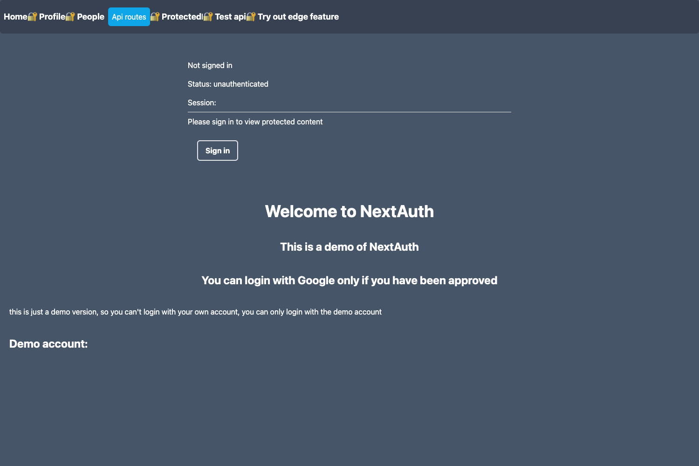Screen dimensions: 699x466
Task: Click Try out edge feature
Action: pos(298,16)
